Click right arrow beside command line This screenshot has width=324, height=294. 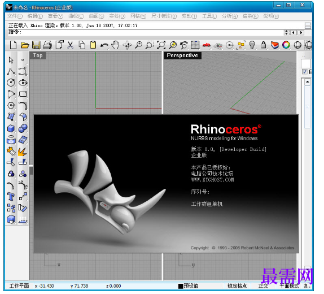click(301, 32)
